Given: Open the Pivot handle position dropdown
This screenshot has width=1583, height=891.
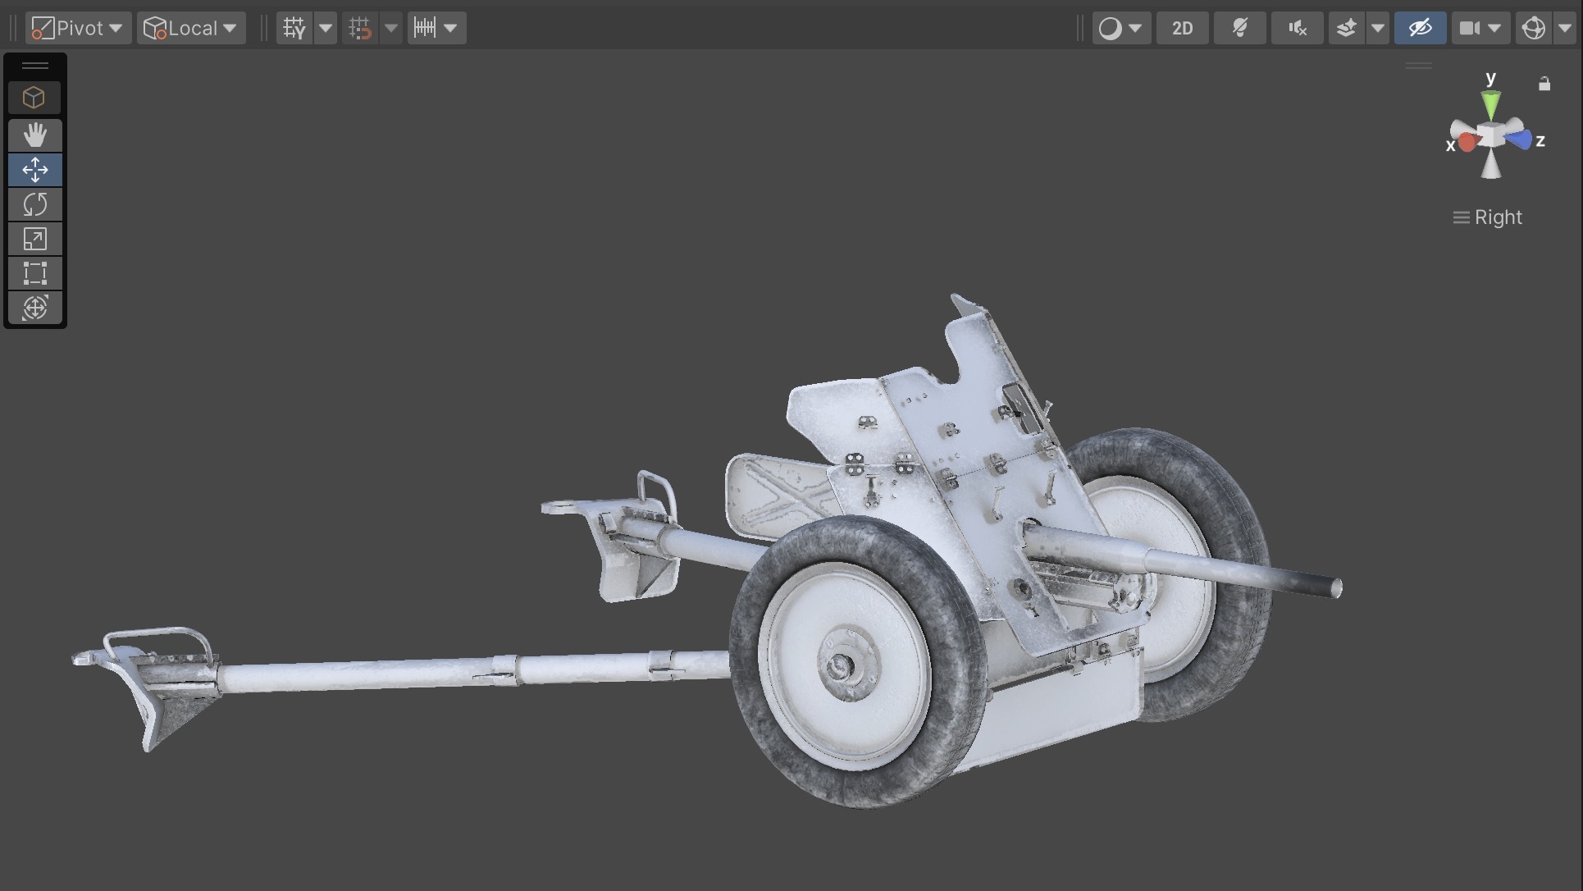Looking at the screenshot, I should tap(78, 28).
